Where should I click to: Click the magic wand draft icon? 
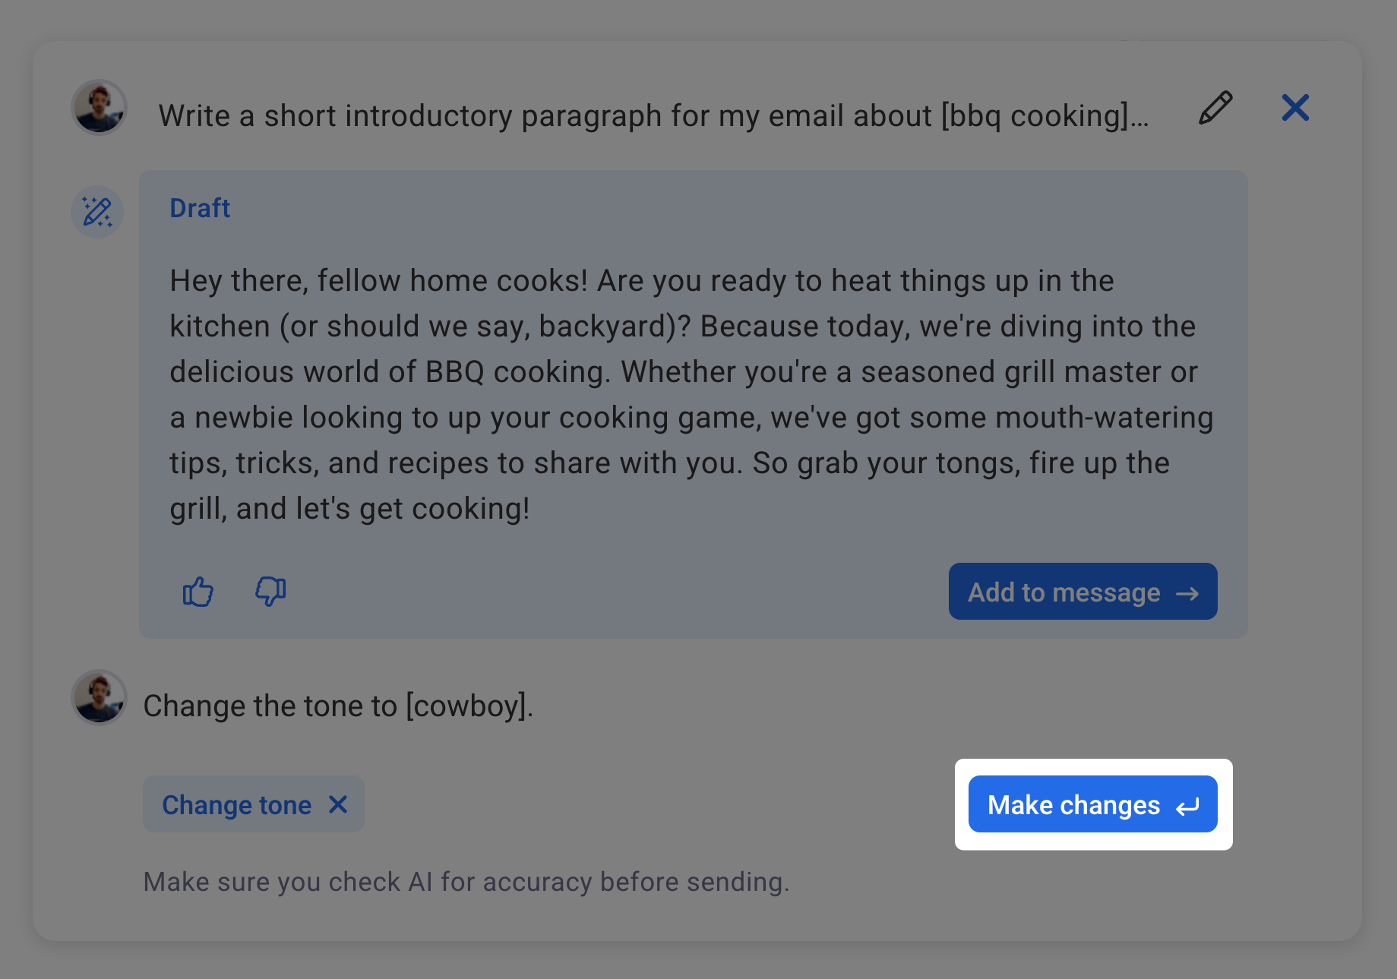click(98, 212)
